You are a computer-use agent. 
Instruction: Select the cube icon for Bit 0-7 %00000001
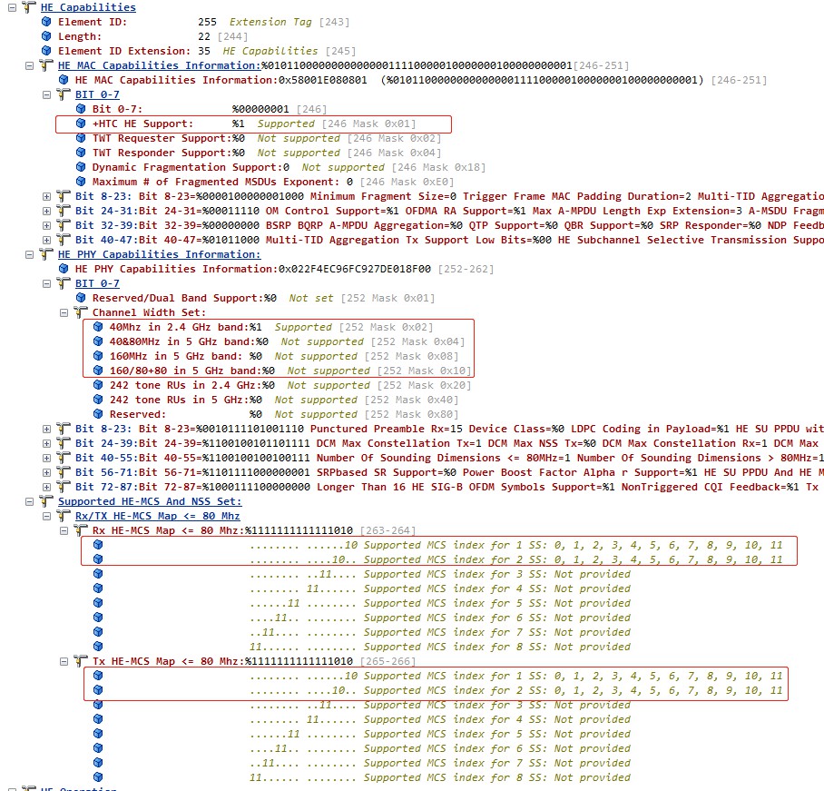pyautogui.click(x=81, y=109)
